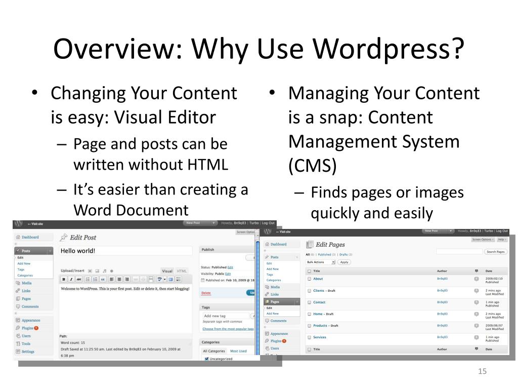Click the WordPress logo in Edit Post window

19,223
